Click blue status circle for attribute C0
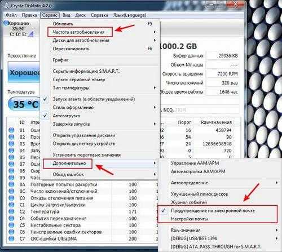This screenshot has height=252, width=282. pos(11,198)
